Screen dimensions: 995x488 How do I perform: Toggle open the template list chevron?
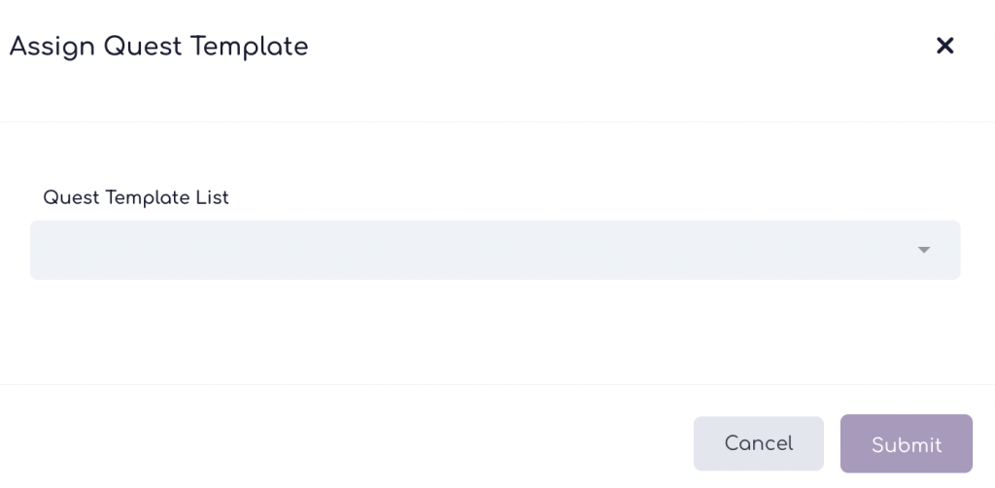(923, 251)
